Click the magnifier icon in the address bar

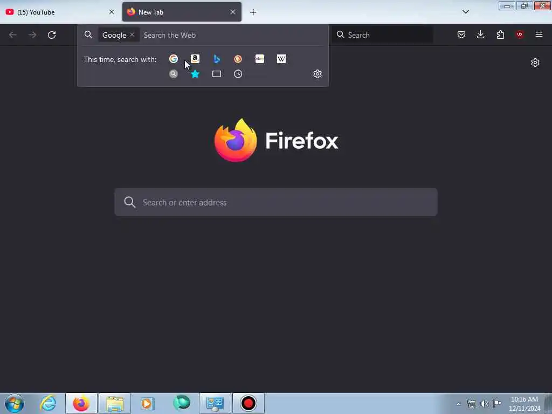[88, 34]
